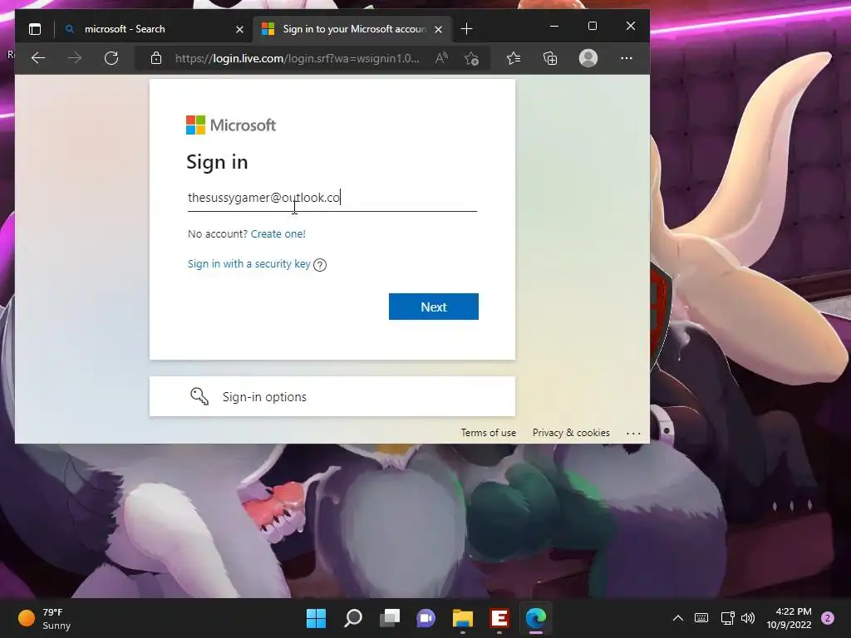Open volume control in tray
This screenshot has height=638, width=851.
[x=748, y=618]
